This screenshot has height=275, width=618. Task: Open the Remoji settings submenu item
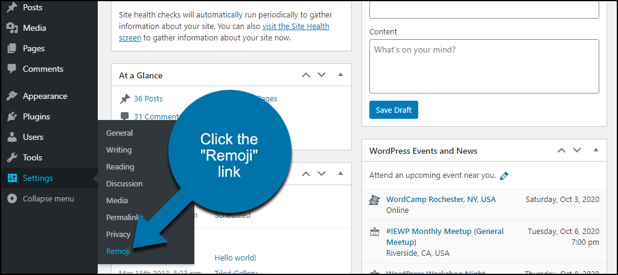click(x=118, y=251)
